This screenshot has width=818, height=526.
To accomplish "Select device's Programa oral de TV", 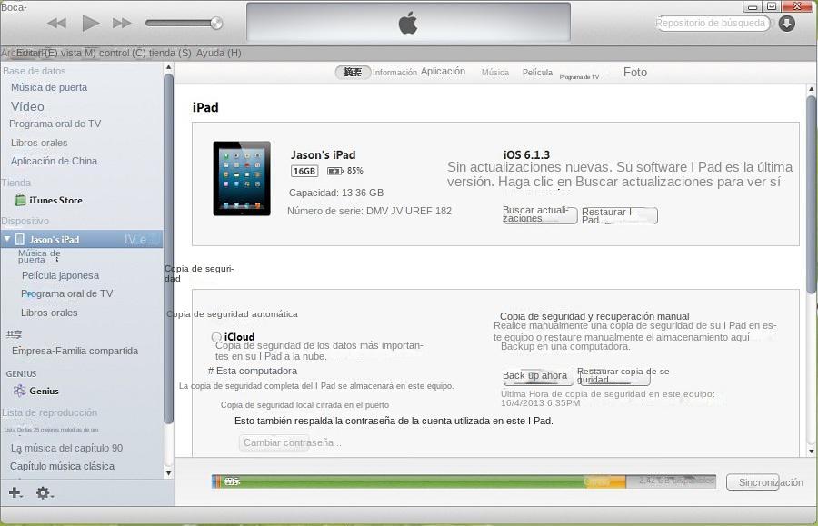I will coord(66,293).
